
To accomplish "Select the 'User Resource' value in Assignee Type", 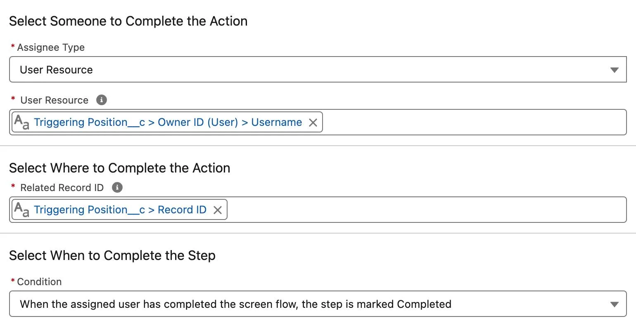I will [56, 69].
